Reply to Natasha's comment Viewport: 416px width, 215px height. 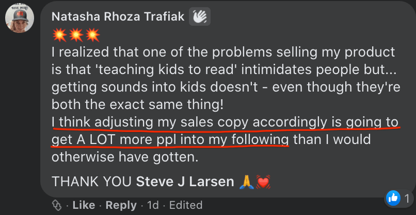(x=121, y=205)
